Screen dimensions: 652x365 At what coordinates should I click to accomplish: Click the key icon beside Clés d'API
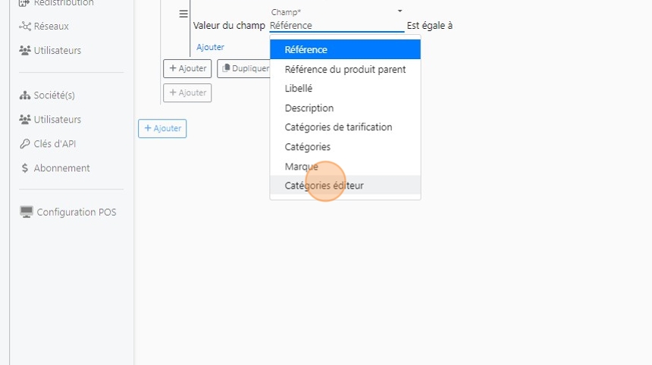click(x=25, y=144)
